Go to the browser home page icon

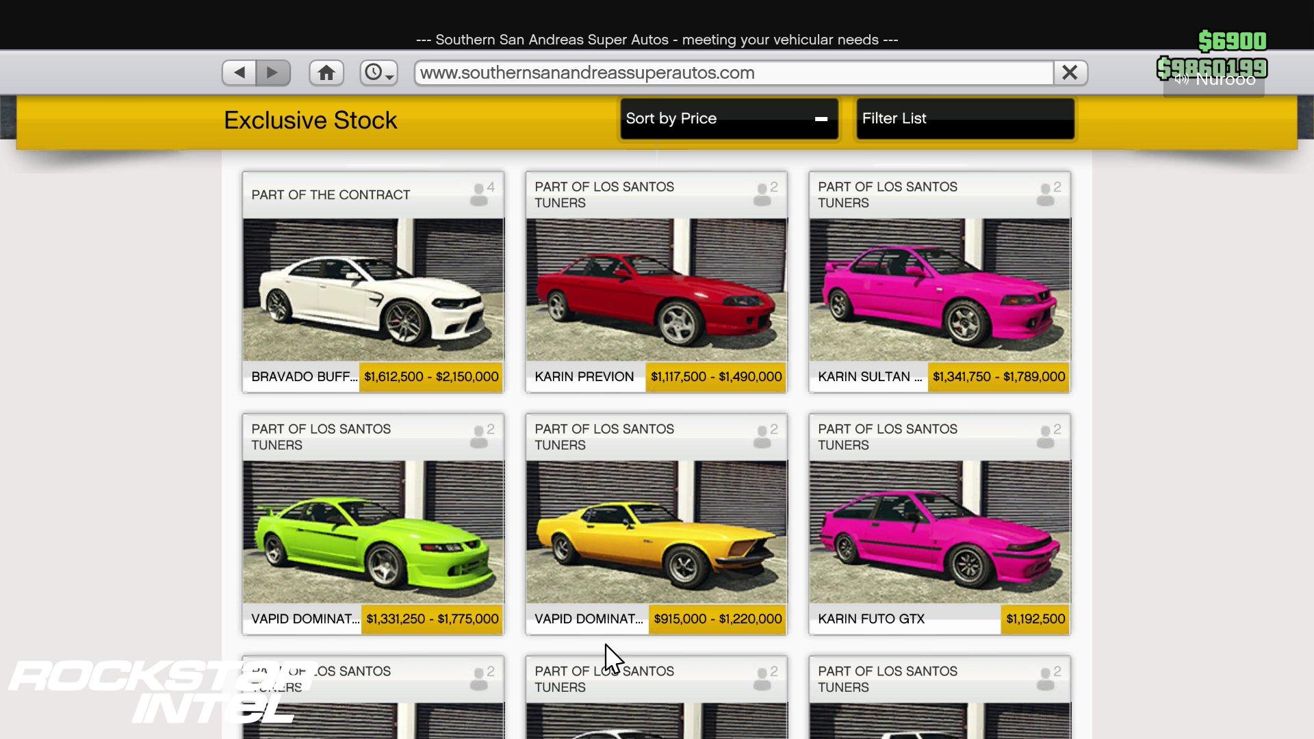pos(326,73)
